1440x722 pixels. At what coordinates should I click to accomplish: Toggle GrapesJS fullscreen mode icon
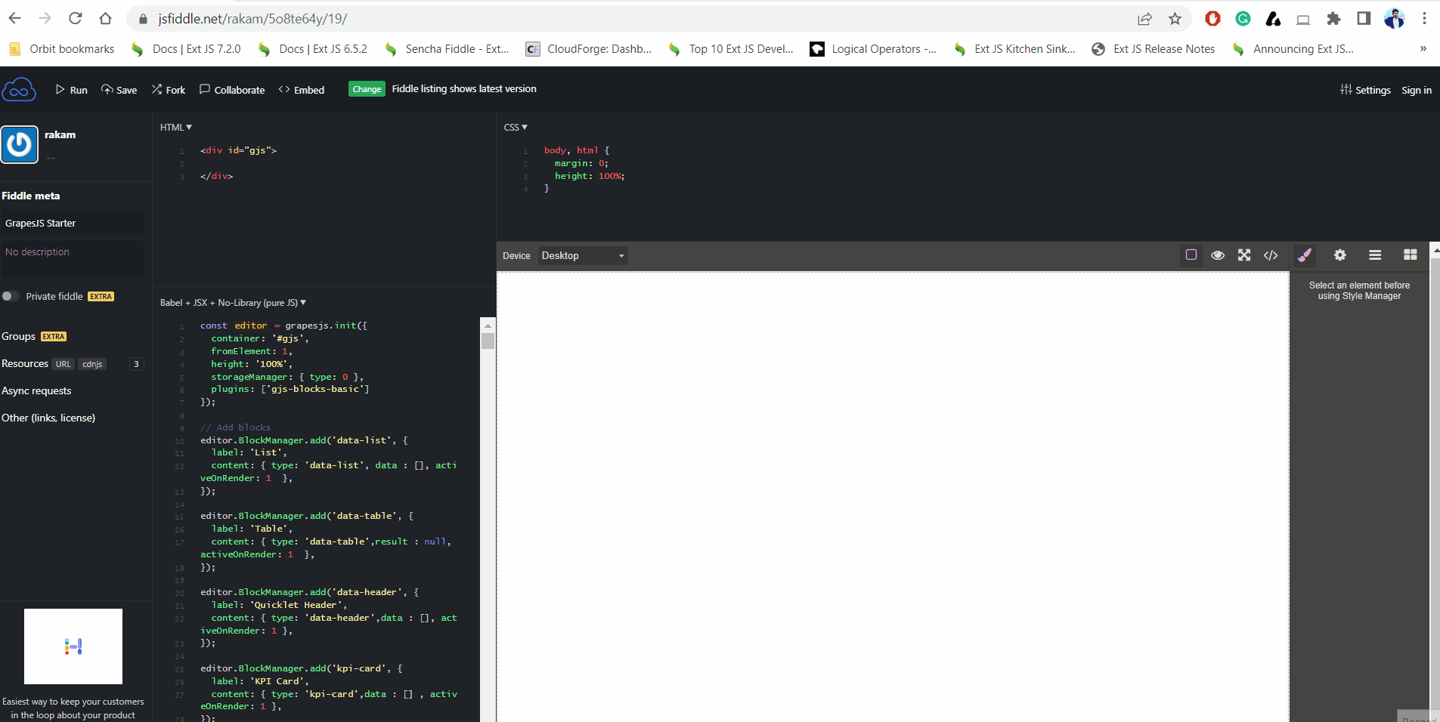1244,255
